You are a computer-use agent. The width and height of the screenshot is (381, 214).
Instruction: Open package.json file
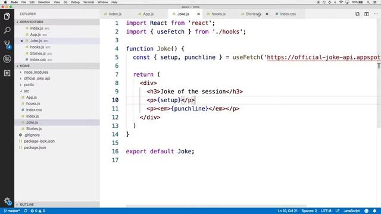click(35, 147)
